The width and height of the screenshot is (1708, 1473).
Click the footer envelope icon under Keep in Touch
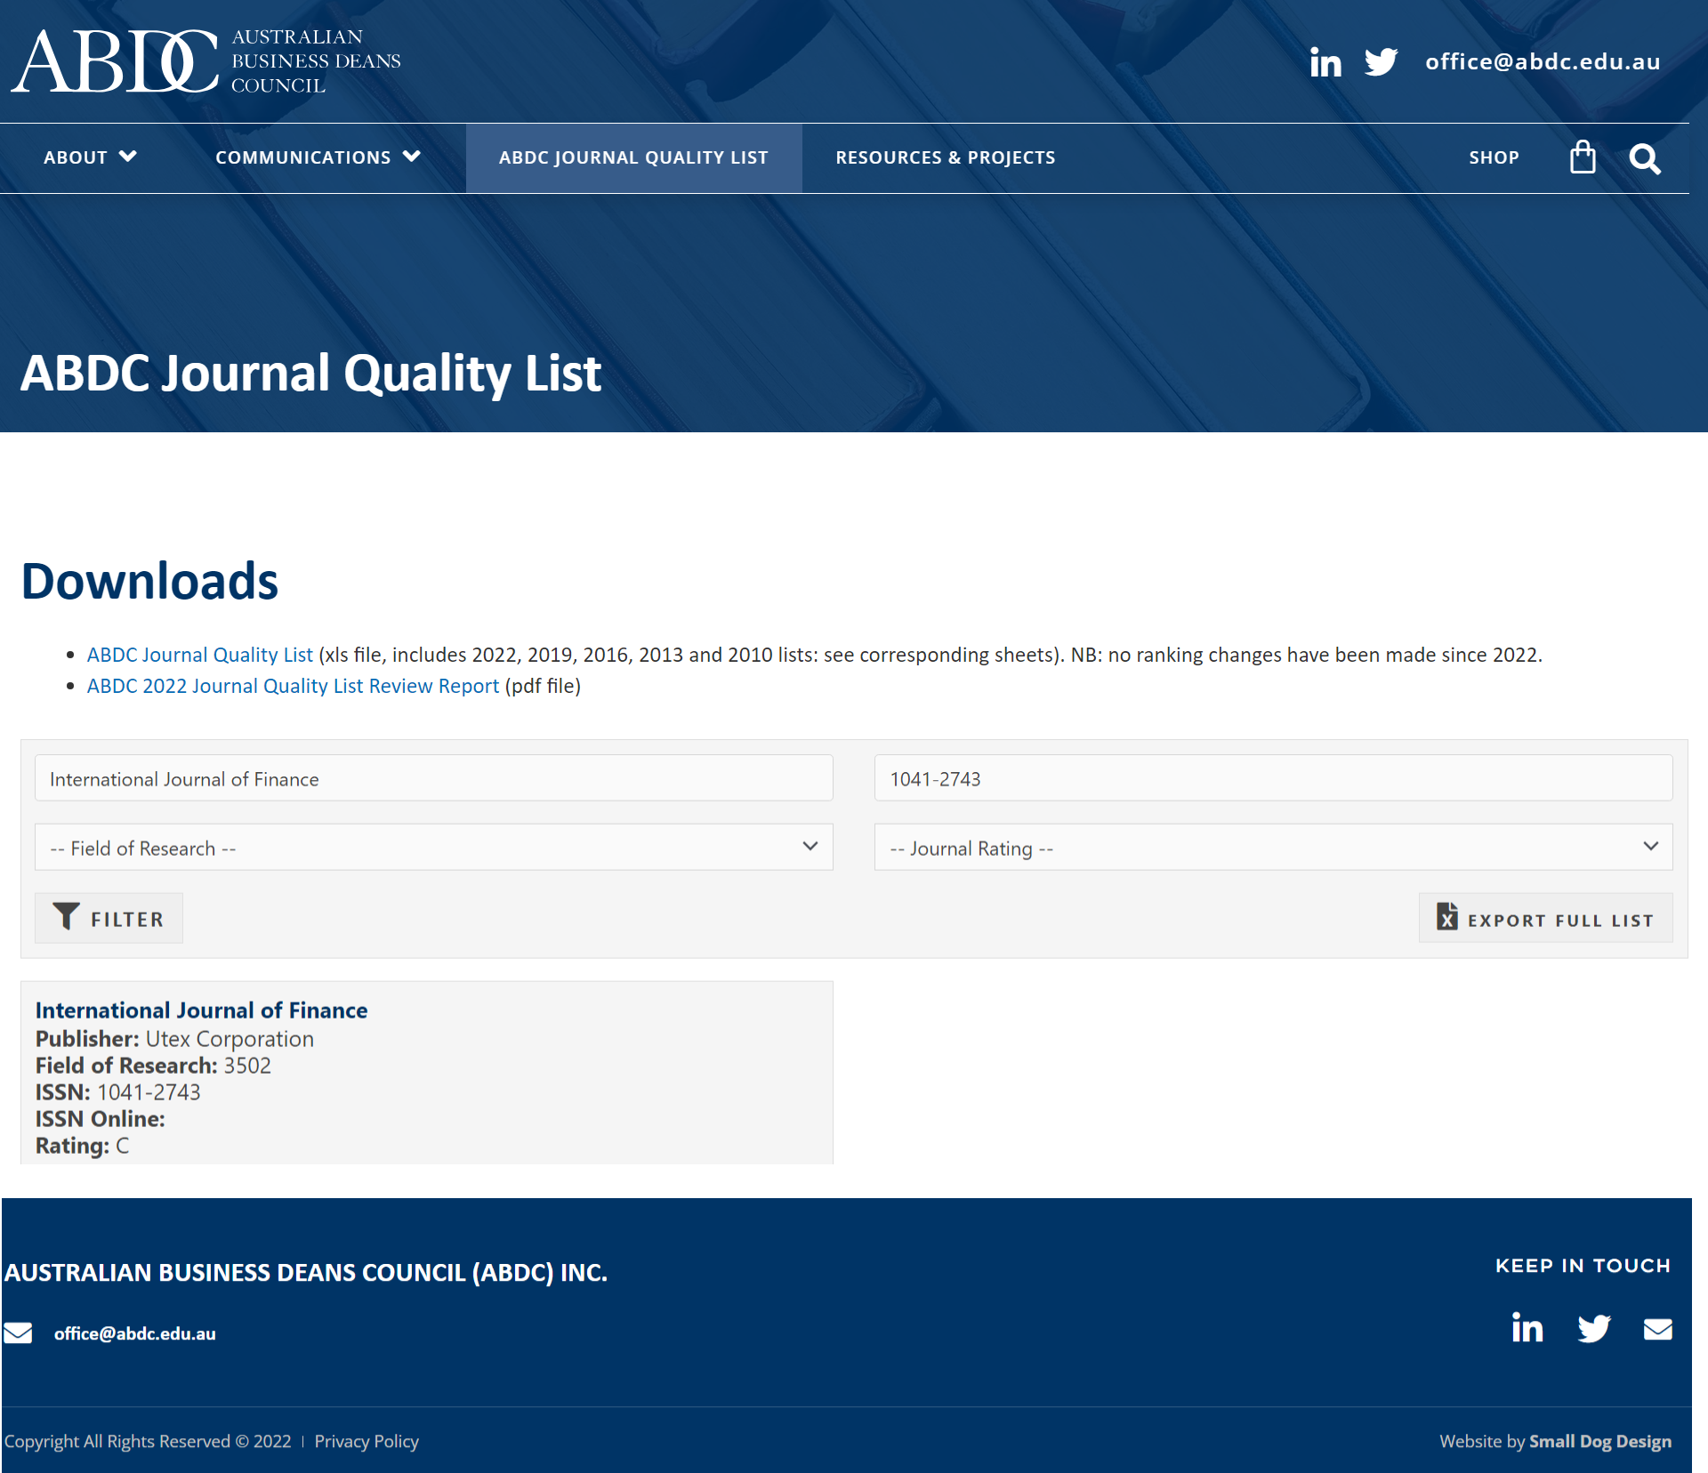(x=1657, y=1329)
